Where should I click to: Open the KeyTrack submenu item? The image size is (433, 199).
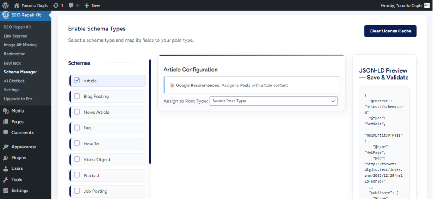click(12, 63)
